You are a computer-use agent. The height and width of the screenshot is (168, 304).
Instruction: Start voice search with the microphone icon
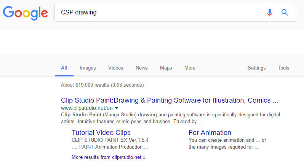[x=270, y=13]
